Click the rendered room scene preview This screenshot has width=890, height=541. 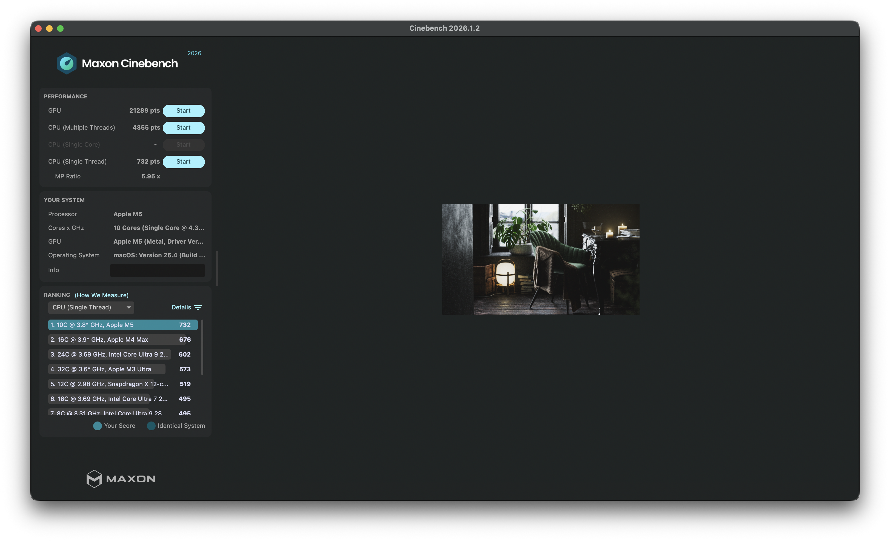[540, 259]
